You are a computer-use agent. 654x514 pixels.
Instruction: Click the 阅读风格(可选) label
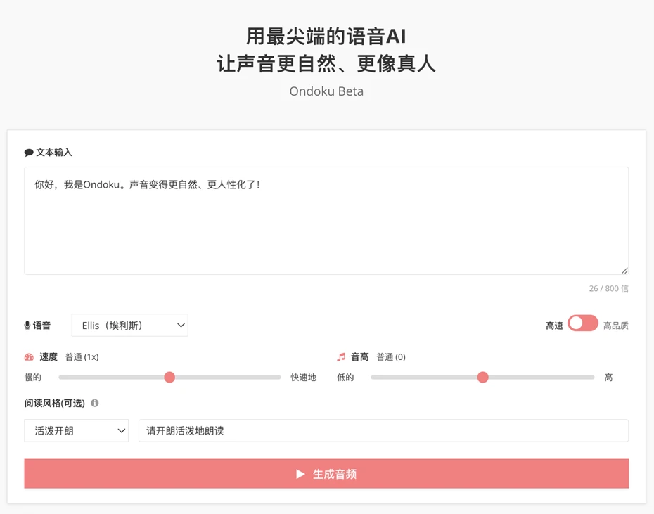coord(55,403)
